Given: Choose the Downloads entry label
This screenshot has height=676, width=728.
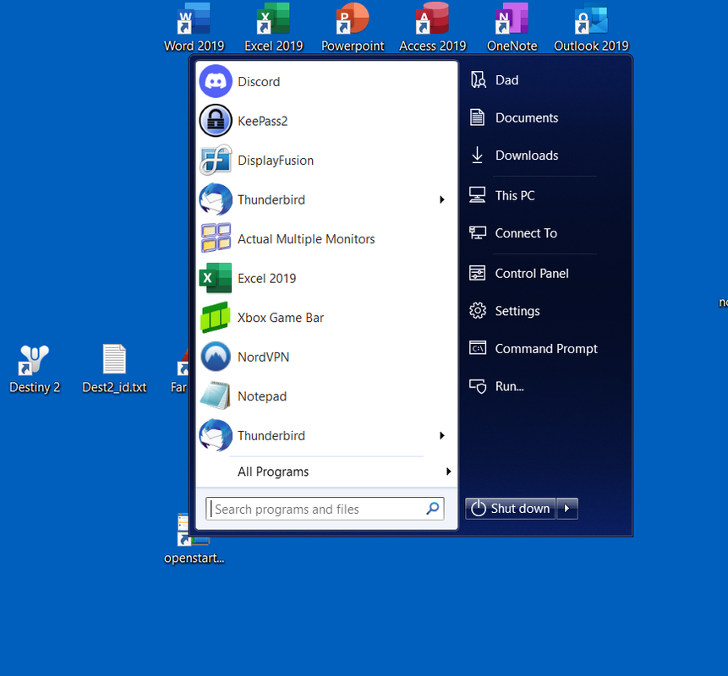Looking at the screenshot, I should (527, 155).
